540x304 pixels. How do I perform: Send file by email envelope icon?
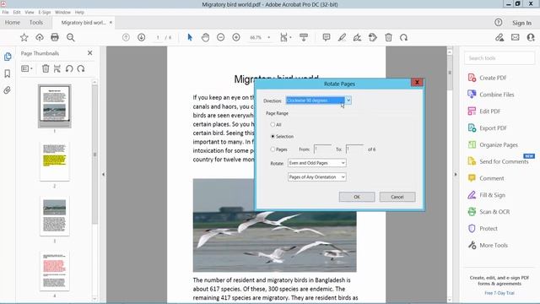[x=516, y=37]
